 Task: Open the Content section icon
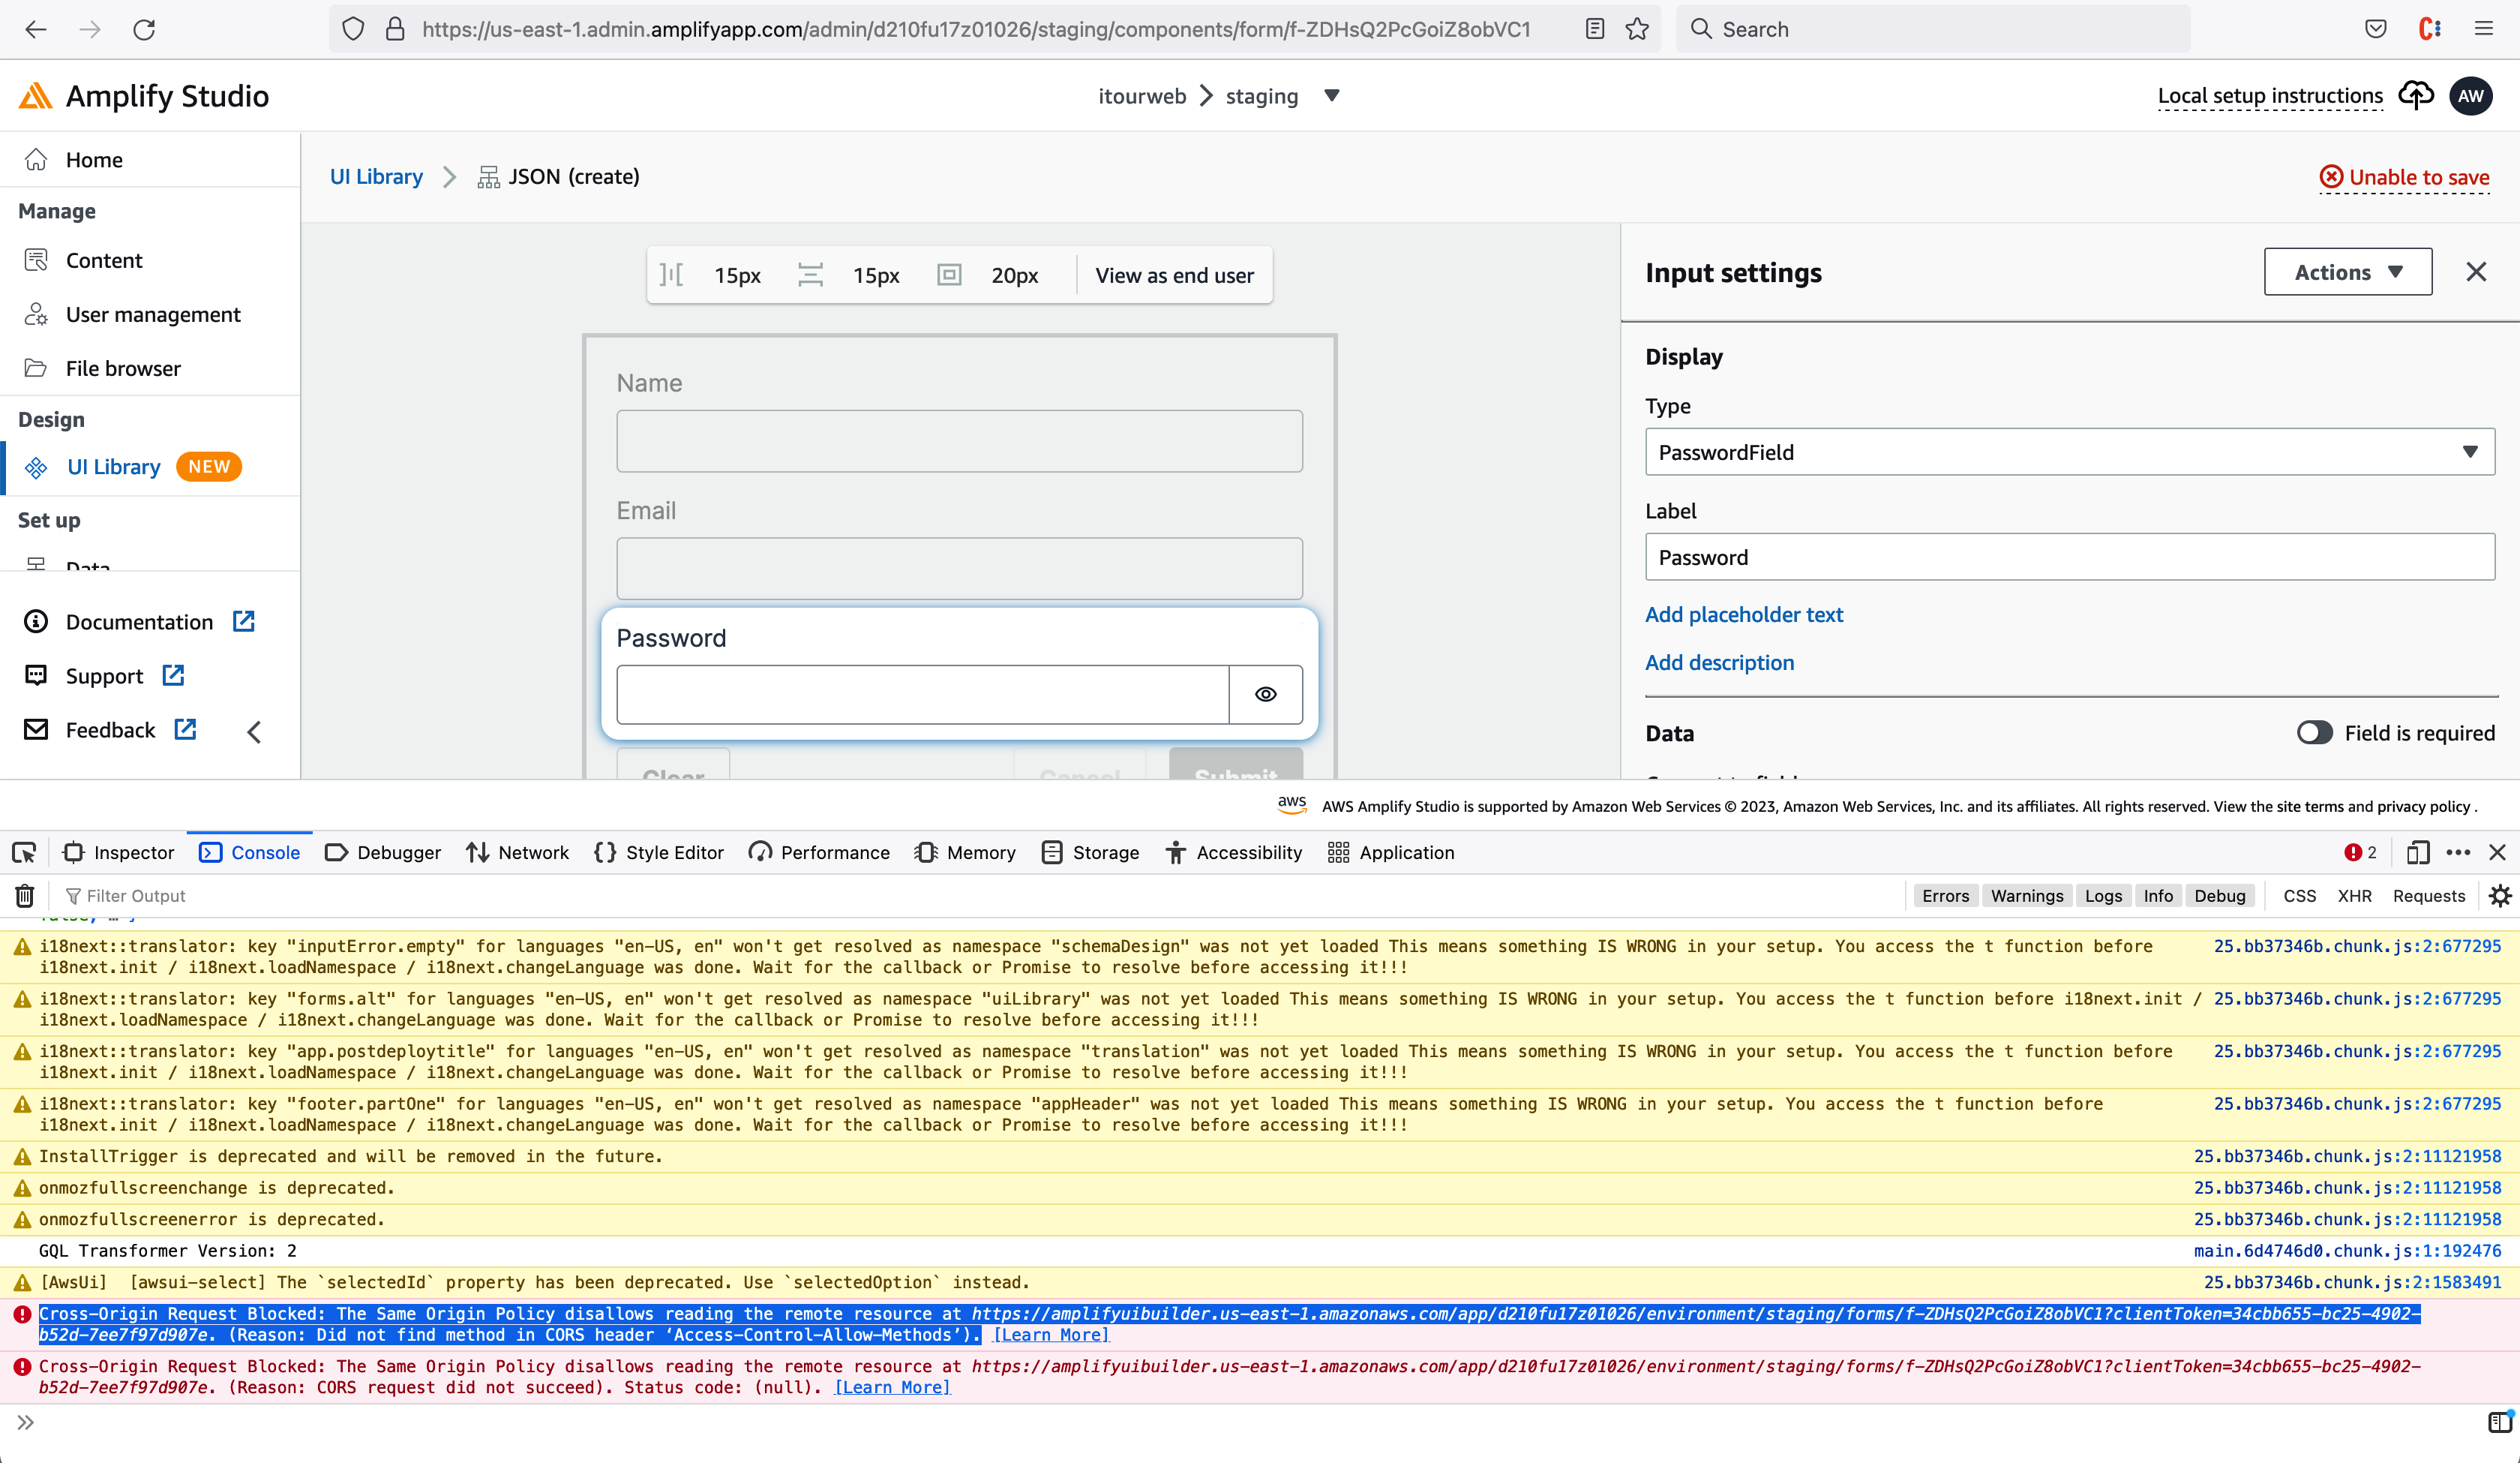(36, 259)
